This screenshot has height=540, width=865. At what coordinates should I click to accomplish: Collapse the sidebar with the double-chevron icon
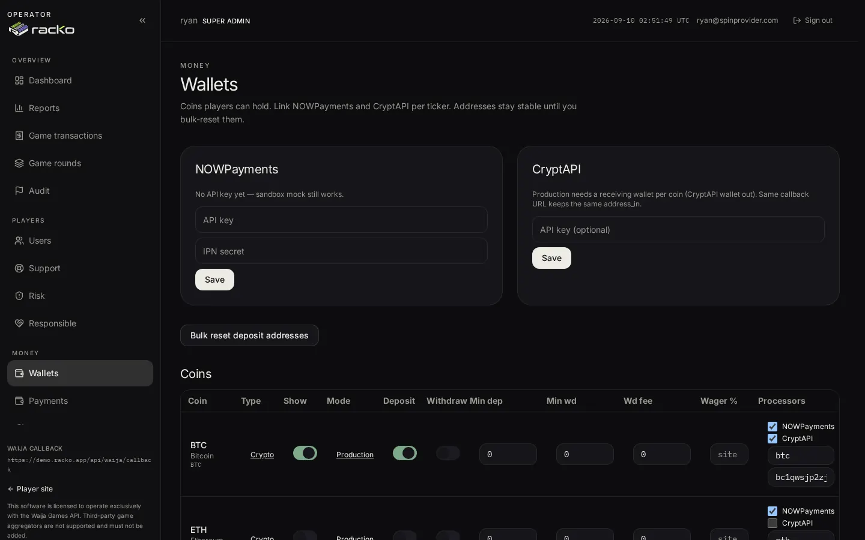click(x=142, y=20)
